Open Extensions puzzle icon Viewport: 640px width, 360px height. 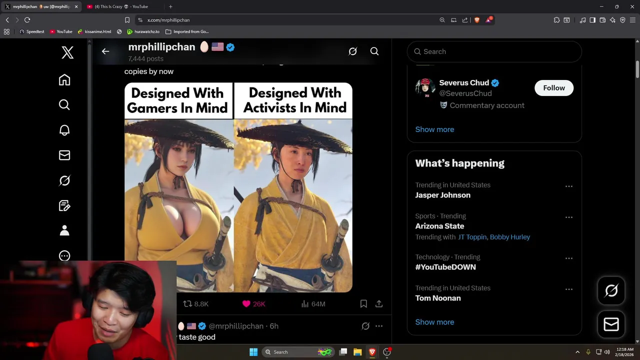(x=556, y=20)
